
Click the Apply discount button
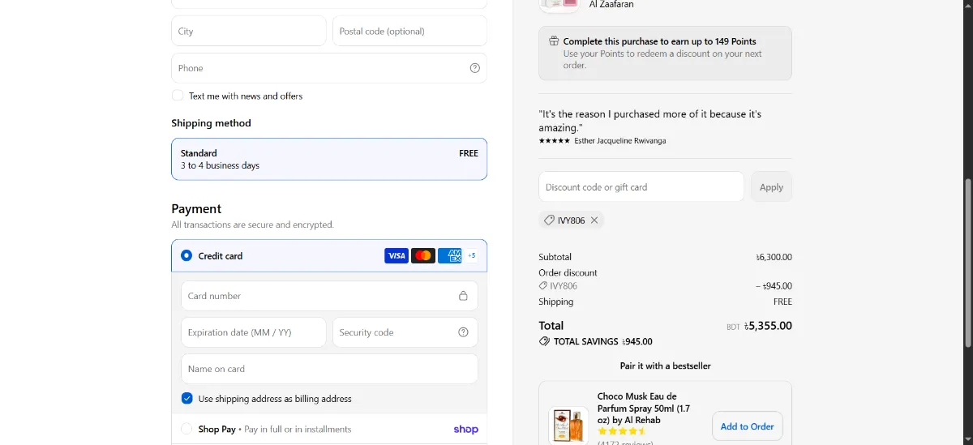tap(771, 187)
